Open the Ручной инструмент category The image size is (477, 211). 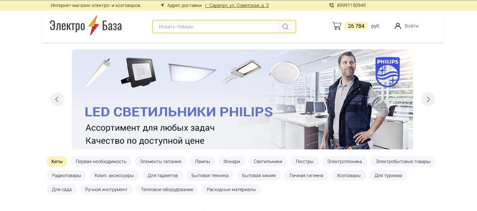pyautogui.click(x=106, y=189)
